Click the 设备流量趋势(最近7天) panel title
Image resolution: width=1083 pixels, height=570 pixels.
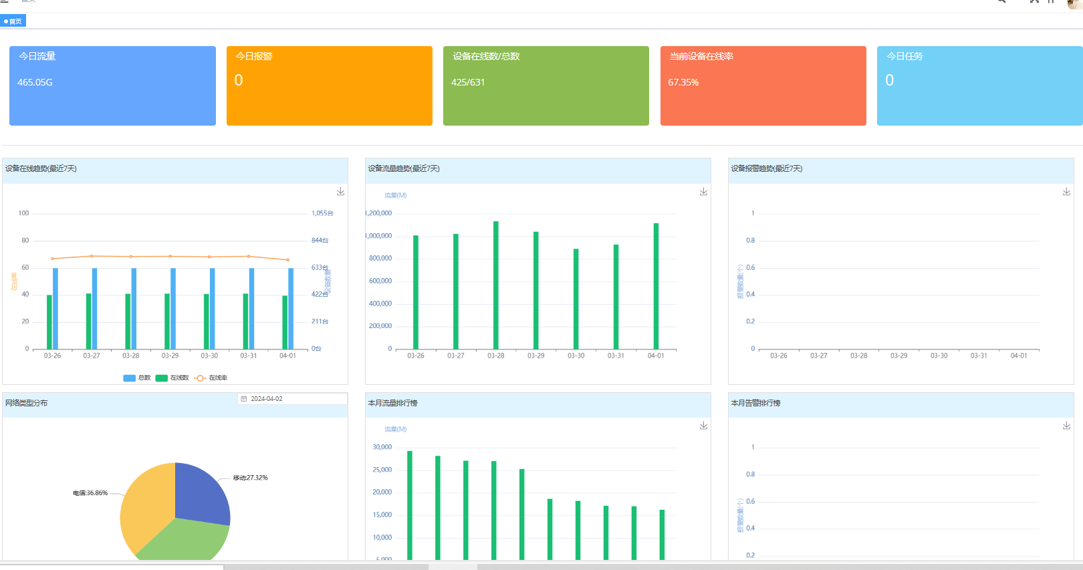click(x=404, y=168)
